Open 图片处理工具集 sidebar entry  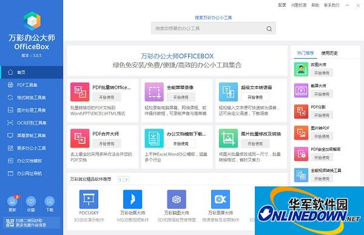coord(32,110)
